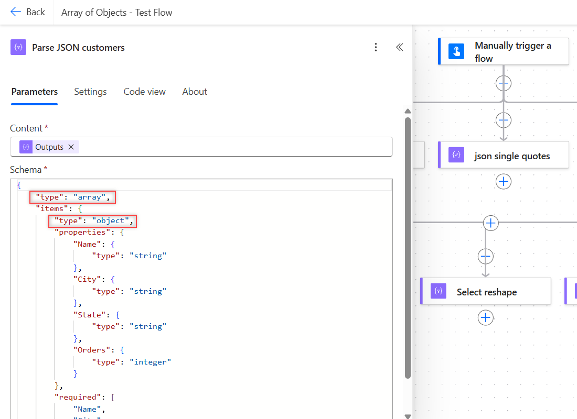Open the Select reshape action card
Screen dimensions: 577x419
click(486, 291)
